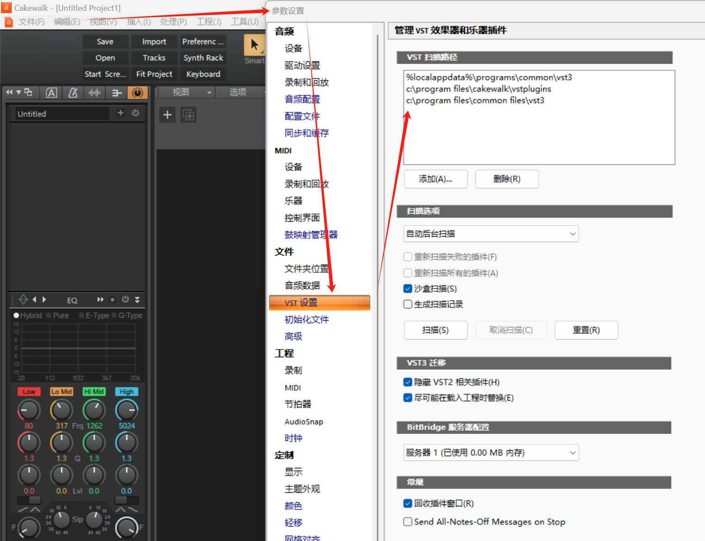Viewport: 705px width, 541px height.
Task: Click the duplicate track icon
Action: [188, 115]
